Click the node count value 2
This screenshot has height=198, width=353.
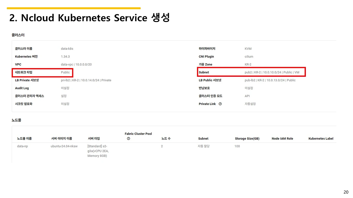(162, 146)
